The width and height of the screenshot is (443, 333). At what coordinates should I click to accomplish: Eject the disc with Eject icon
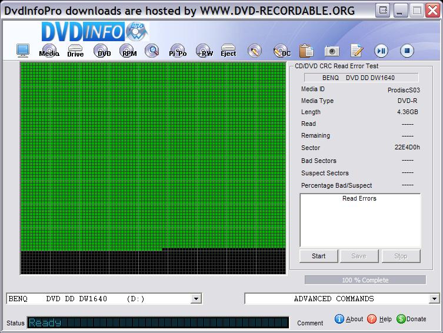point(228,51)
